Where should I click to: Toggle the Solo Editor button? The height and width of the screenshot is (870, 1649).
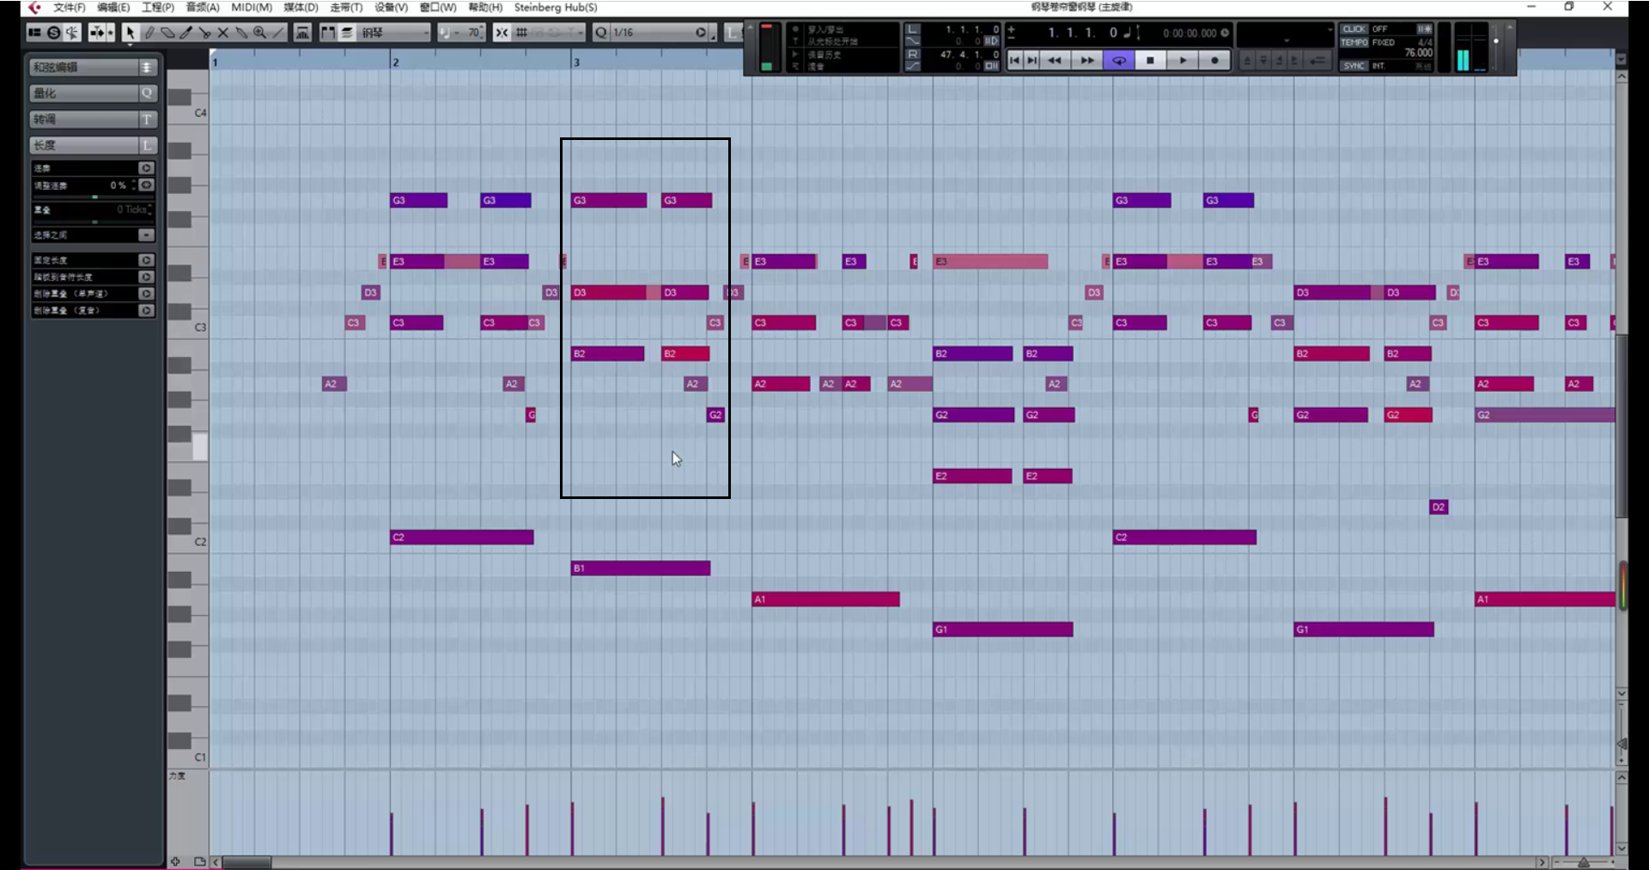[53, 33]
